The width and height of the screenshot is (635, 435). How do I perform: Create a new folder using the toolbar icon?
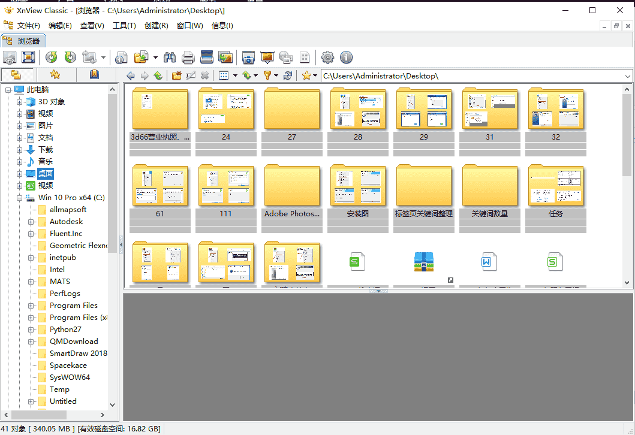pyautogui.click(x=177, y=75)
